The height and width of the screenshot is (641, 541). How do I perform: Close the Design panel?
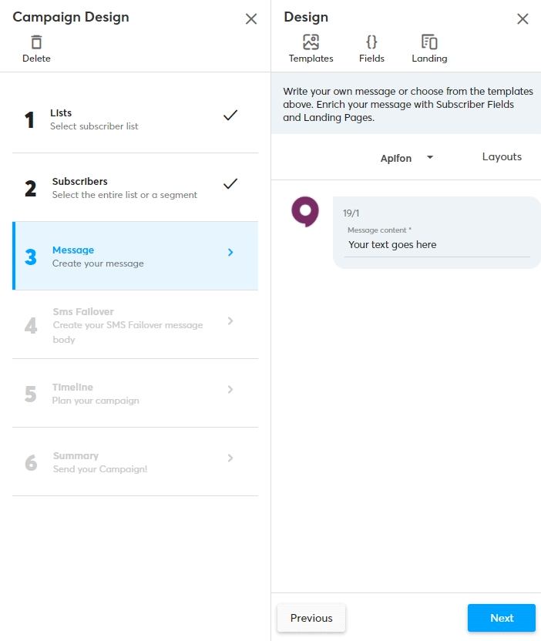pyautogui.click(x=523, y=18)
